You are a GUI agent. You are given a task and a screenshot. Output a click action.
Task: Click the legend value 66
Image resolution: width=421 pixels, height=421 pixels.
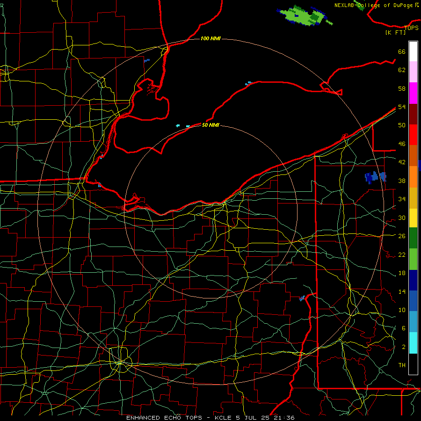[x=402, y=52]
